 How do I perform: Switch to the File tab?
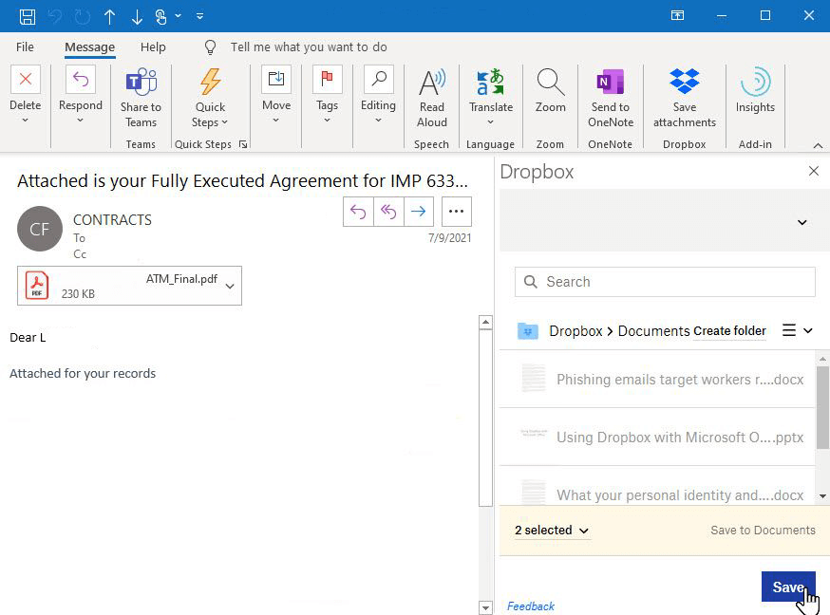[25, 47]
